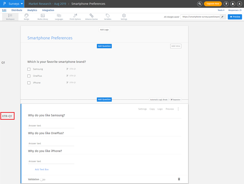Open Market Research - Aug 2019 breadcrumb
Viewport: 244px width, 184px height.
coord(47,4)
